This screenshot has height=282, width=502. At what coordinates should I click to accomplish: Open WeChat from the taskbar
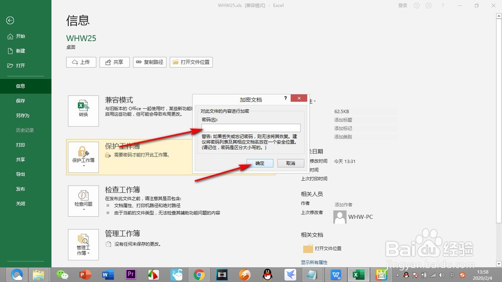click(x=62, y=274)
